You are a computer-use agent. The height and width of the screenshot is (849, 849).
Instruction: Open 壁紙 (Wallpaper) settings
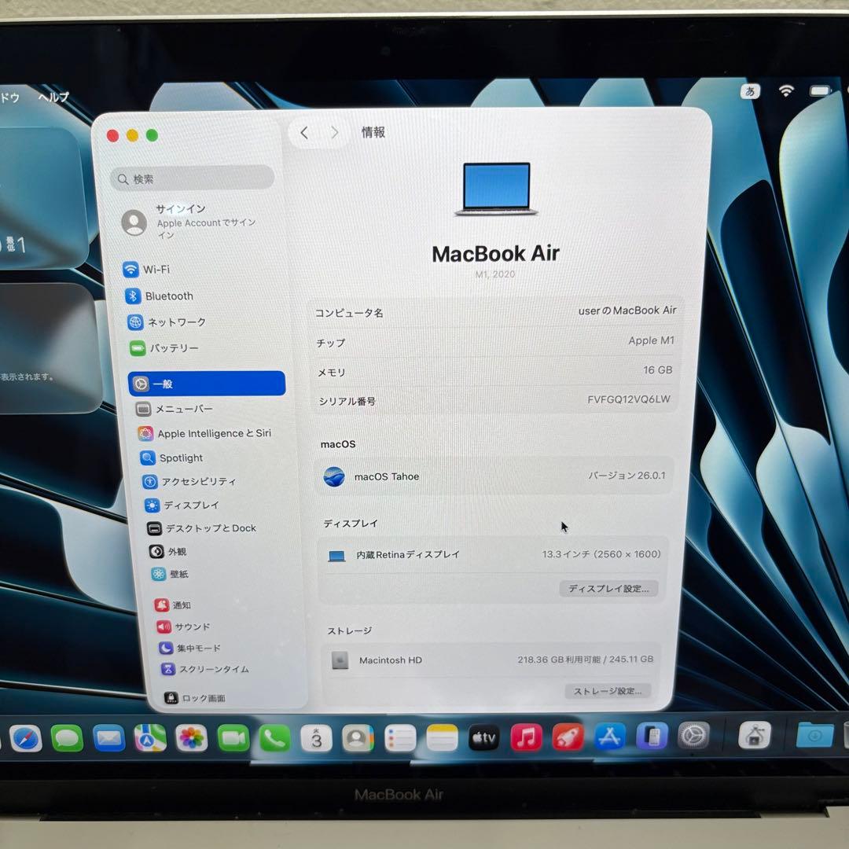coord(171,574)
